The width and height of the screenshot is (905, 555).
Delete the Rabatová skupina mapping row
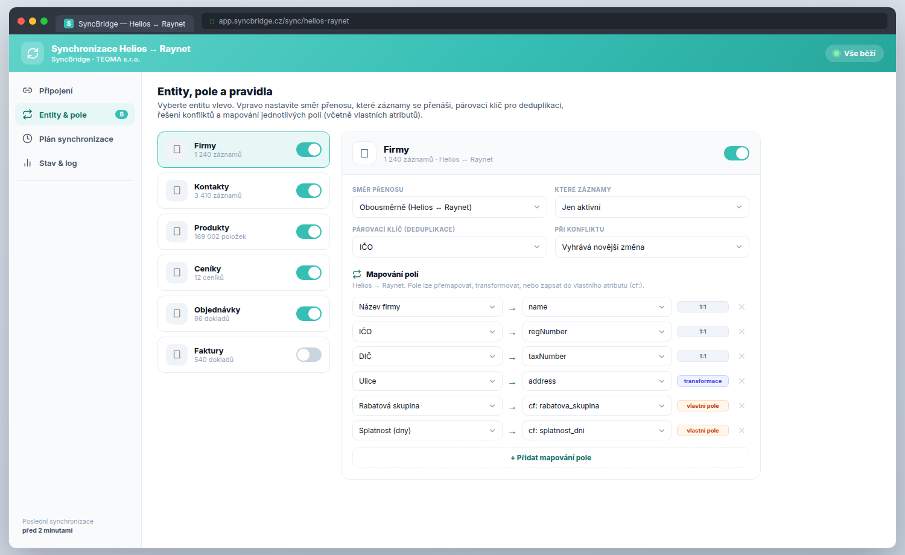coord(741,406)
